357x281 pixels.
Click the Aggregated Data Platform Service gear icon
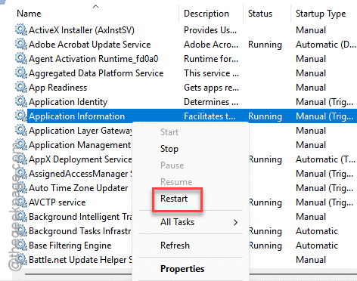(x=21, y=73)
